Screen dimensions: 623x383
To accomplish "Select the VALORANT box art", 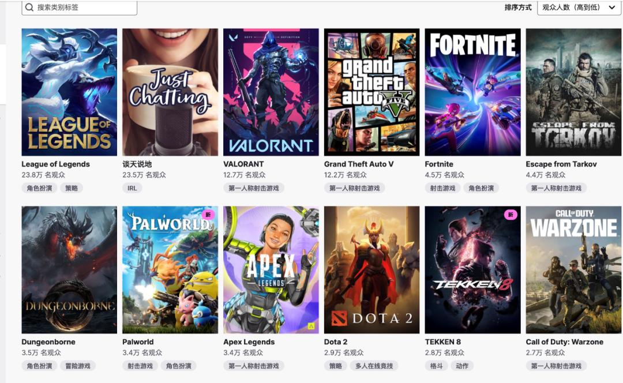I will click(271, 92).
